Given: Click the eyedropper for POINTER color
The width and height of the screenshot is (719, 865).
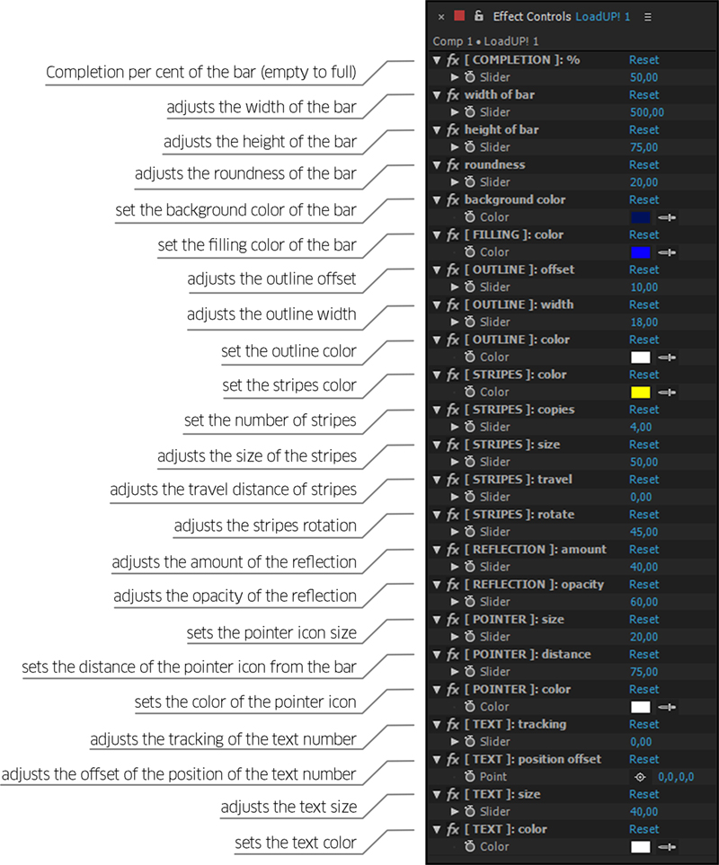Looking at the screenshot, I should (667, 707).
